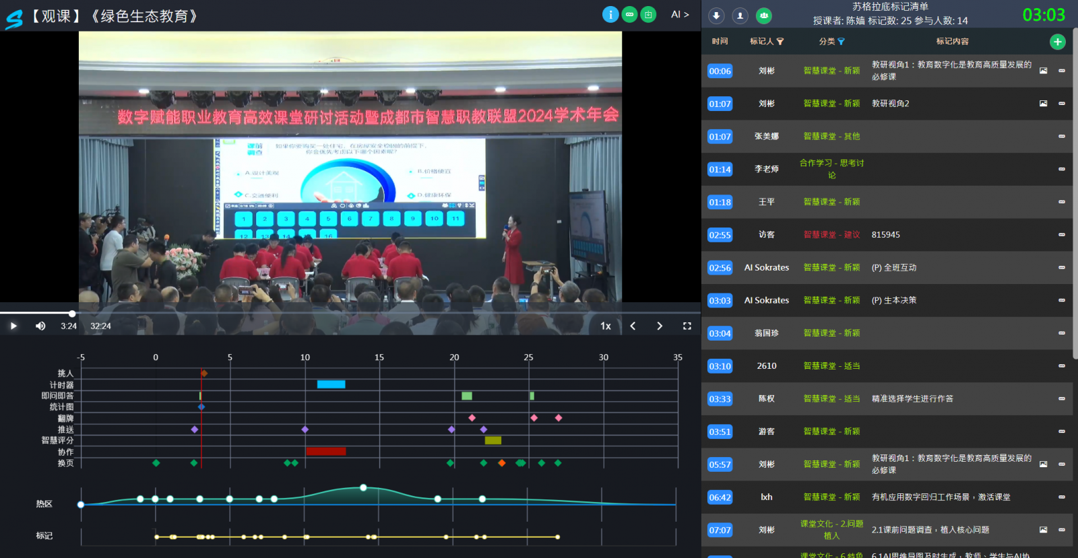Click the green group people icon
The height and width of the screenshot is (558, 1078).
pyautogui.click(x=763, y=15)
